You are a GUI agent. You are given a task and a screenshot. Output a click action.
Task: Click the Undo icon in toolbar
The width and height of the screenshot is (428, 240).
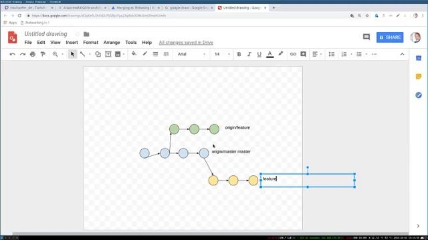point(12,54)
